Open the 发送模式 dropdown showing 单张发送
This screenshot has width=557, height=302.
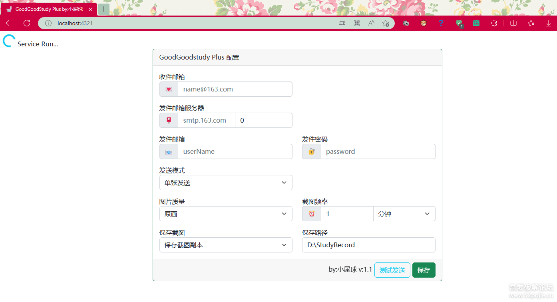(226, 183)
